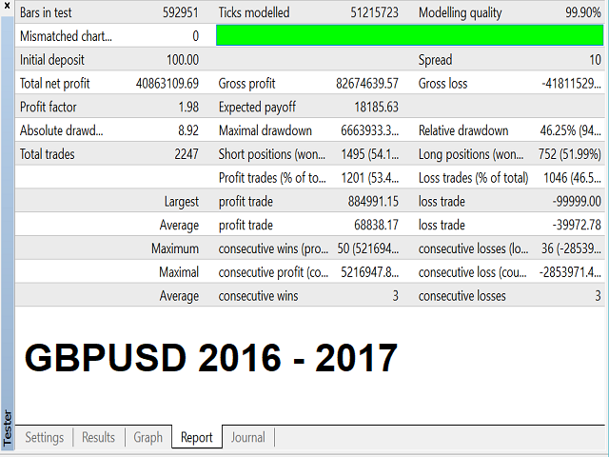Click the GBPUSD 2016 - 2017 caption
Screen dimensions: 609x457
211,358
